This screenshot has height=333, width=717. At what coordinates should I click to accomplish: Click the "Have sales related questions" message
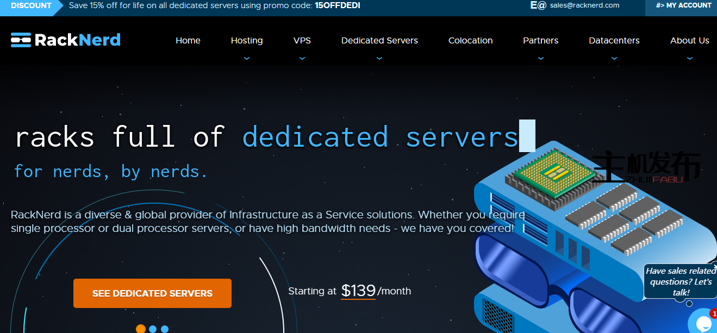point(681,281)
